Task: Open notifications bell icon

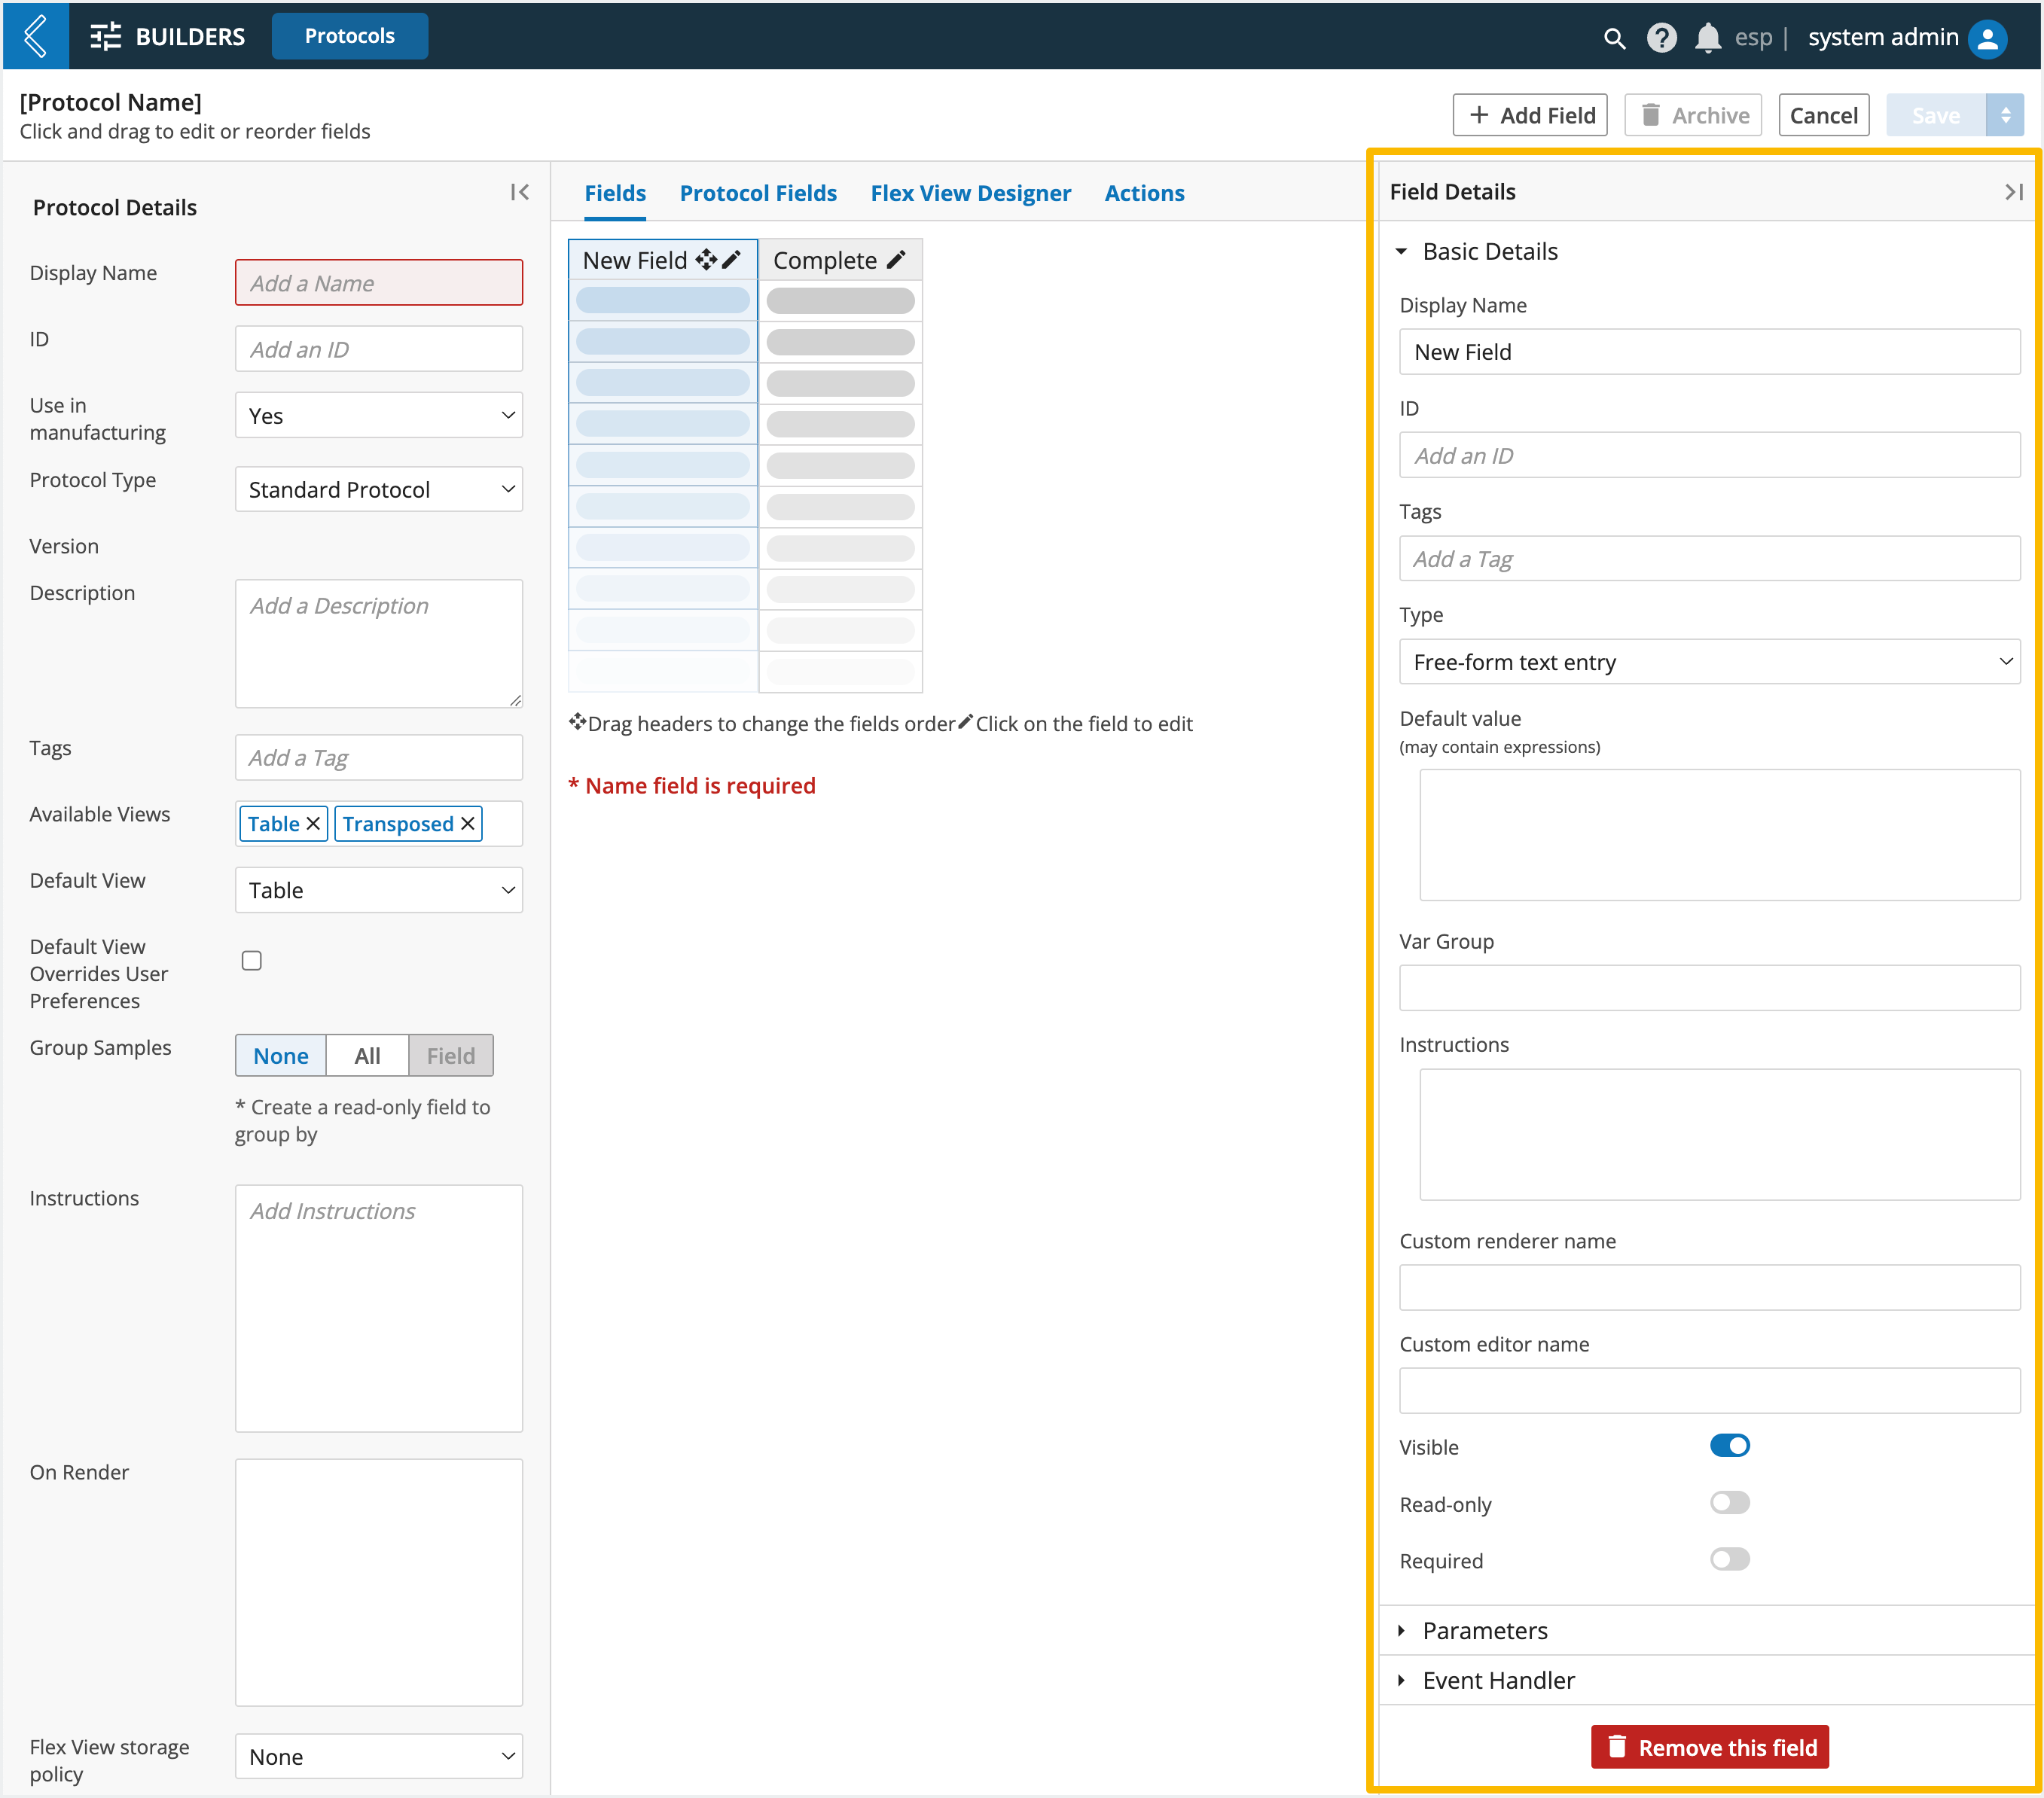Action: point(1708,38)
